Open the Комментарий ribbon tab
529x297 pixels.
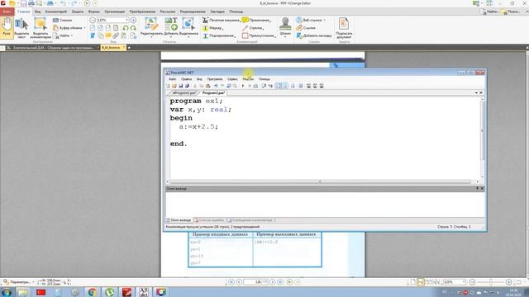coord(56,12)
